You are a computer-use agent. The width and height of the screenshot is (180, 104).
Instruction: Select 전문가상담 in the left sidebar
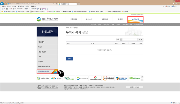tap(47, 52)
